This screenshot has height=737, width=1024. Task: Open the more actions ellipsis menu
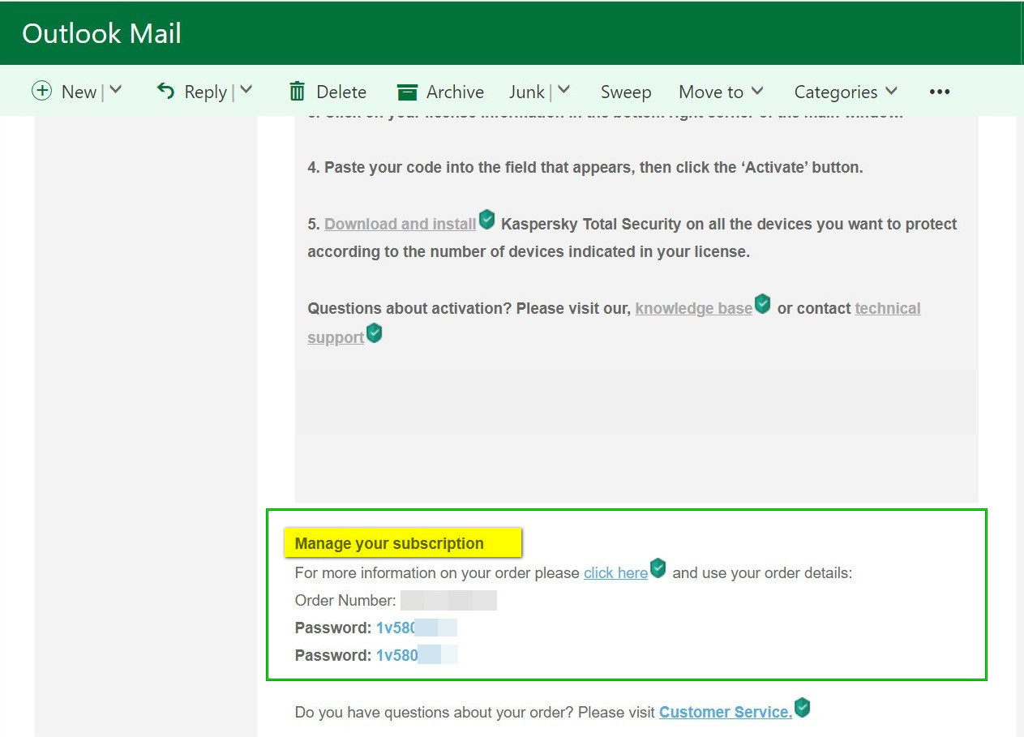pyautogui.click(x=940, y=92)
